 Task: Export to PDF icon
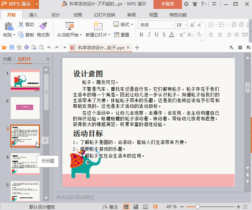click(19, 47)
